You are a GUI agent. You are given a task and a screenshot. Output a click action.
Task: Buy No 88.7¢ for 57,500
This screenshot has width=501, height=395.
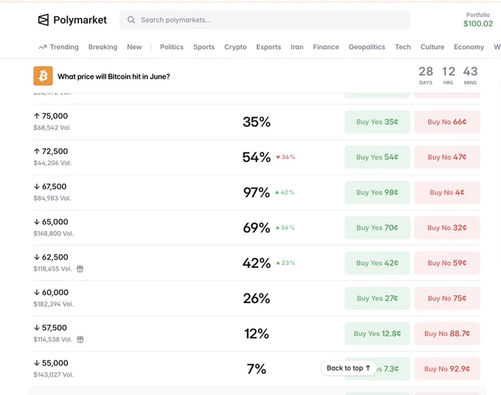447,334
